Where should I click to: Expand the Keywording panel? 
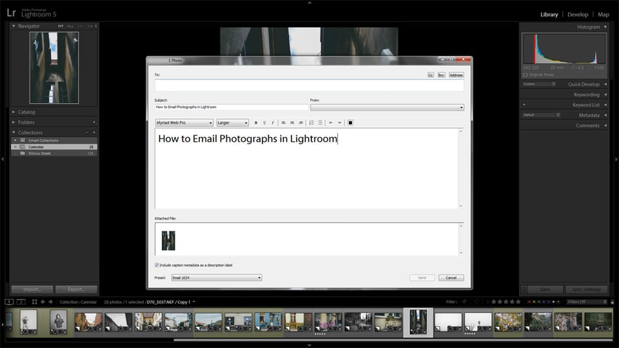(605, 95)
